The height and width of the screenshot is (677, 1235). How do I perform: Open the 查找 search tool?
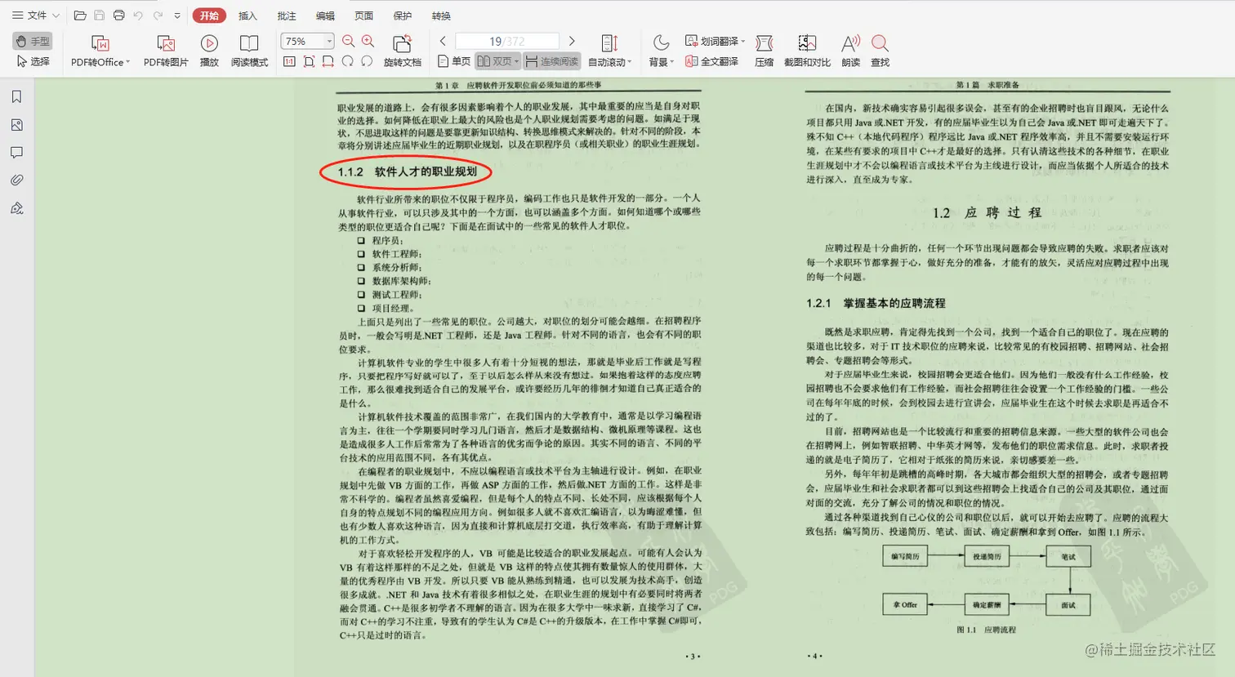879,51
